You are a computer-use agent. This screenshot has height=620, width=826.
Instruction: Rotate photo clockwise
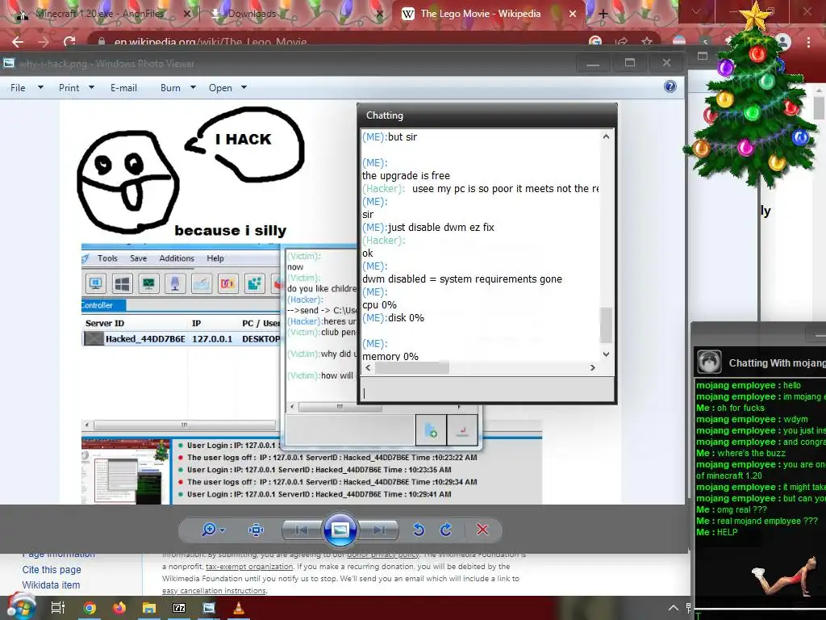click(x=445, y=530)
